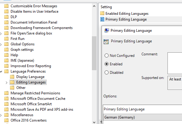Select the Not Configured radio button
The image size is (182, 124).
(106, 56)
